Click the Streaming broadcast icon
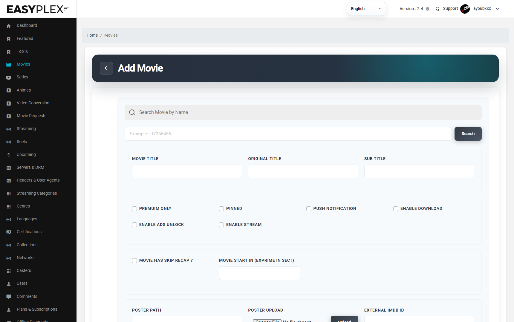The width and height of the screenshot is (514, 322). (9, 129)
